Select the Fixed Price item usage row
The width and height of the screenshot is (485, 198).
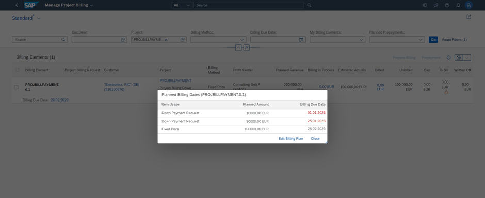tap(242, 129)
